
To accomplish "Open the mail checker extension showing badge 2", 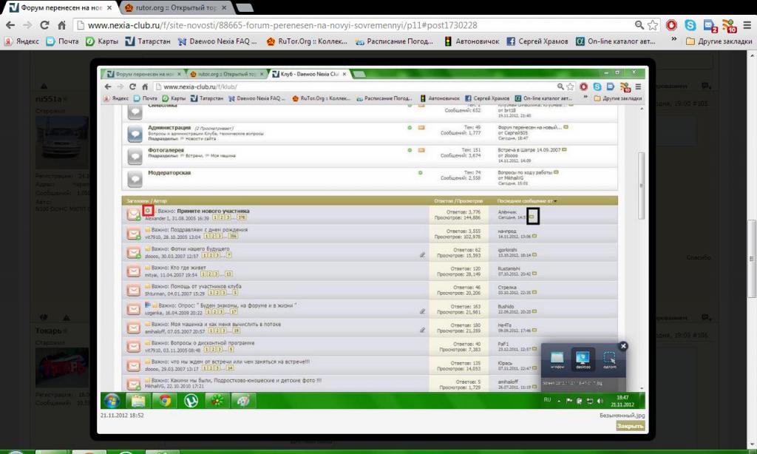I will coord(709,26).
